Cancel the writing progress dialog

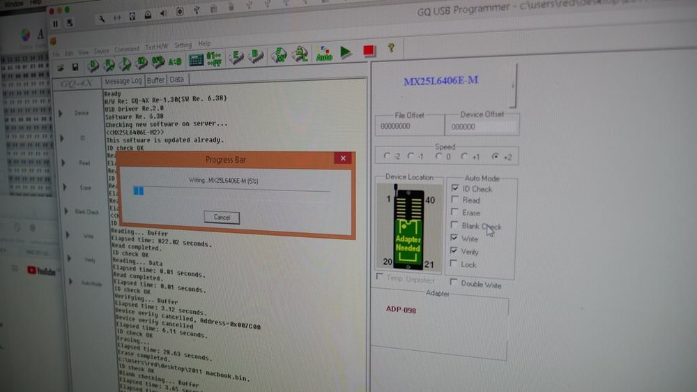(222, 217)
